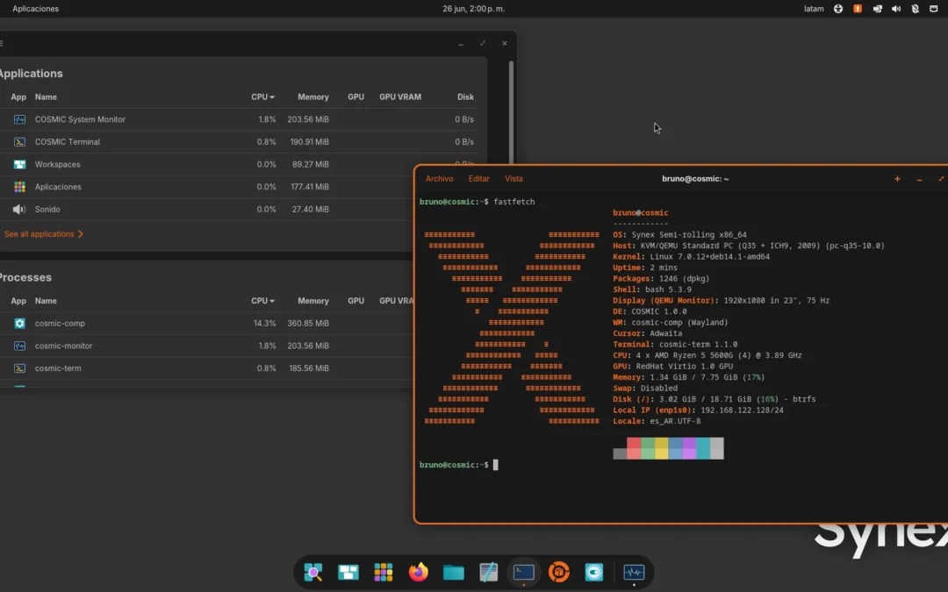Open the volume applet in top panel

pyautogui.click(x=896, y=9)
